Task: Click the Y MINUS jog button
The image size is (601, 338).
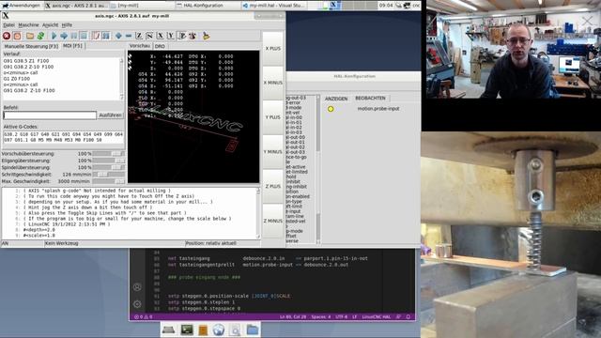Action: pos(273,152)
